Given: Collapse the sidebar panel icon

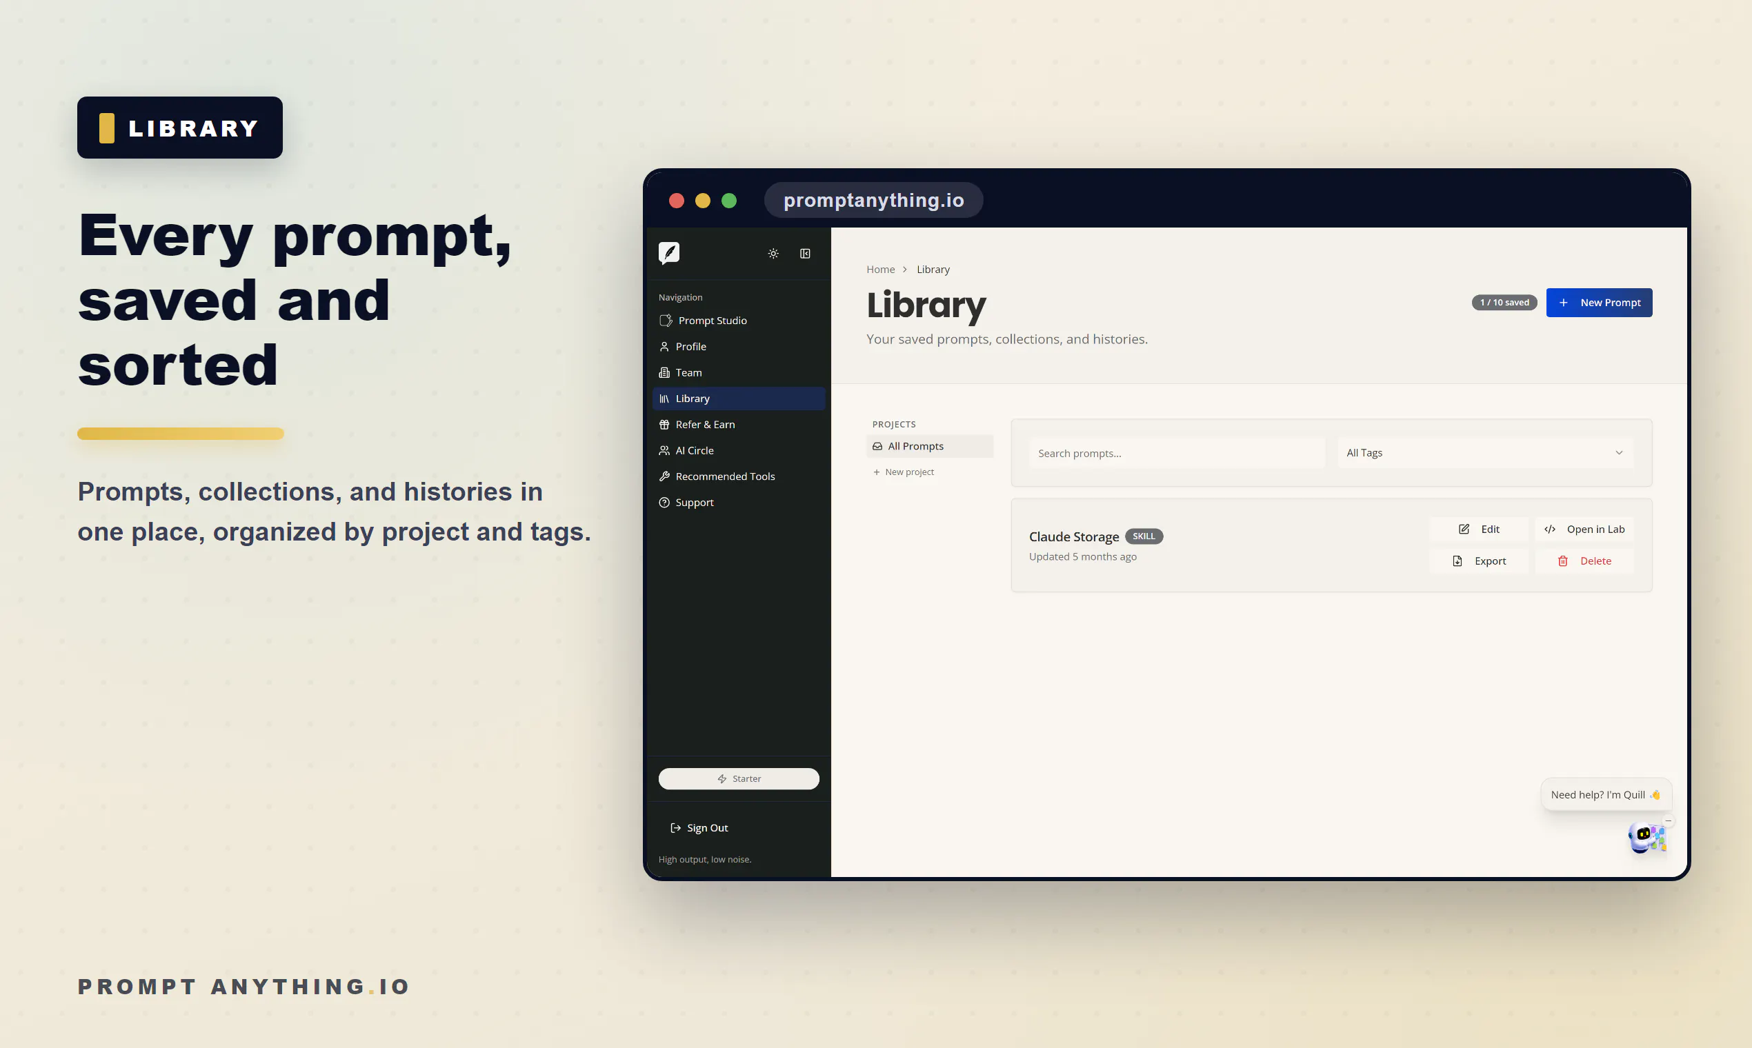Looking at the screenshot, I should (x=805, y=254).
